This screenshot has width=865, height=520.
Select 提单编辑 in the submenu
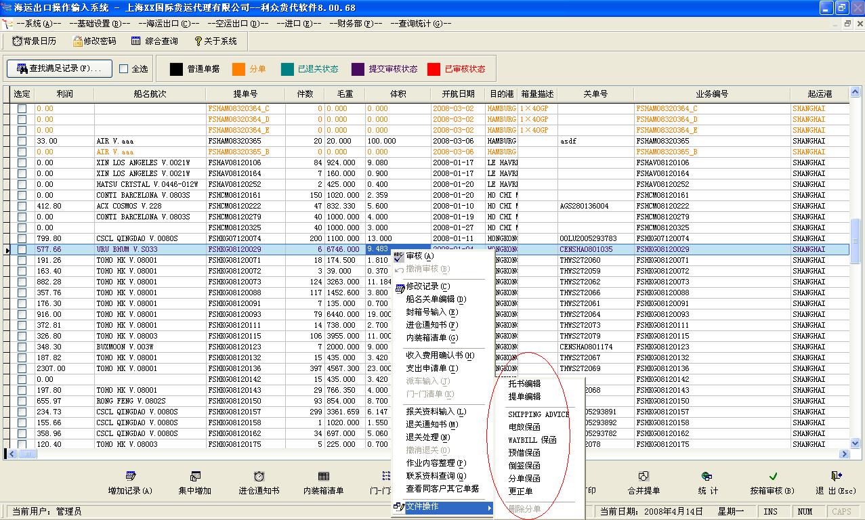(x=525, y=397)
